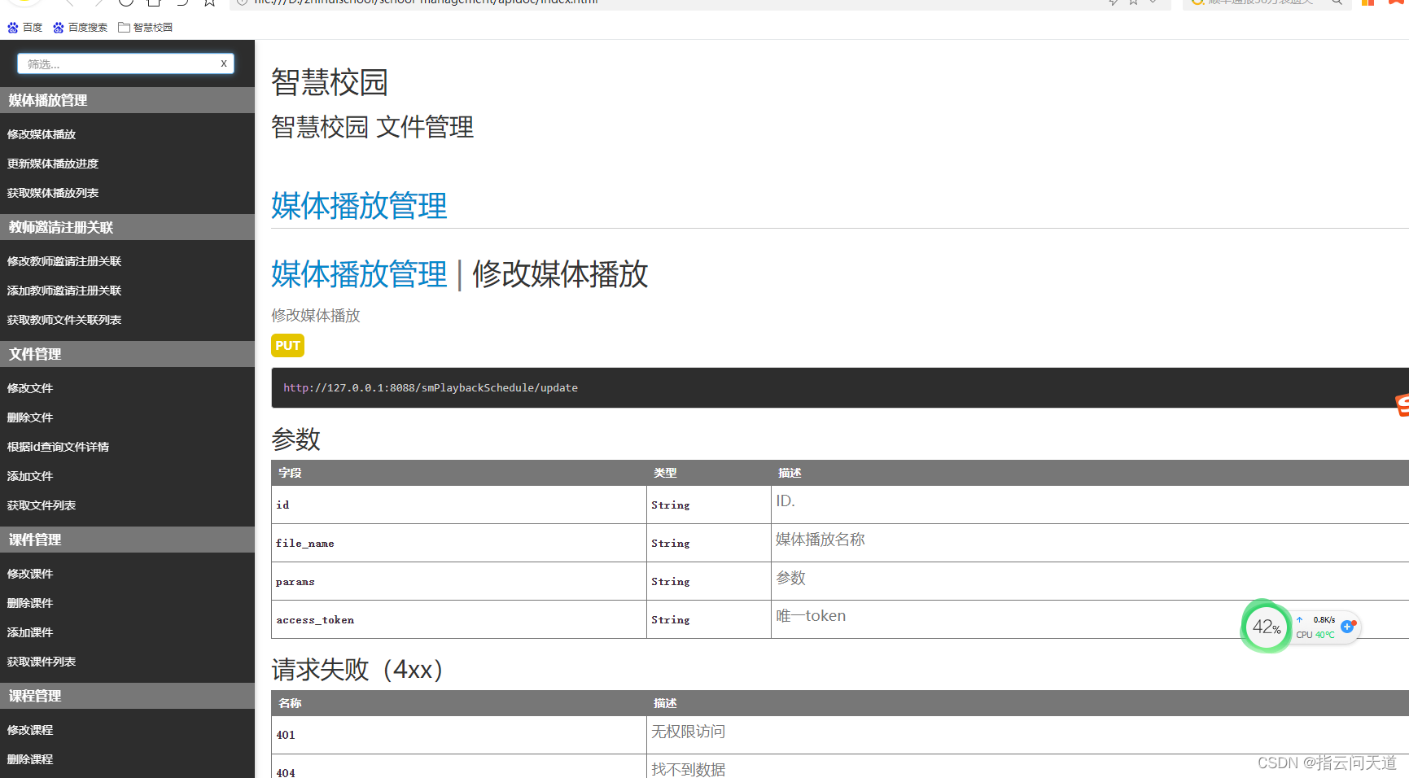
Task: Click the bookmark star in address bar
Action: pyautogui.click(x=1132, y=3)
